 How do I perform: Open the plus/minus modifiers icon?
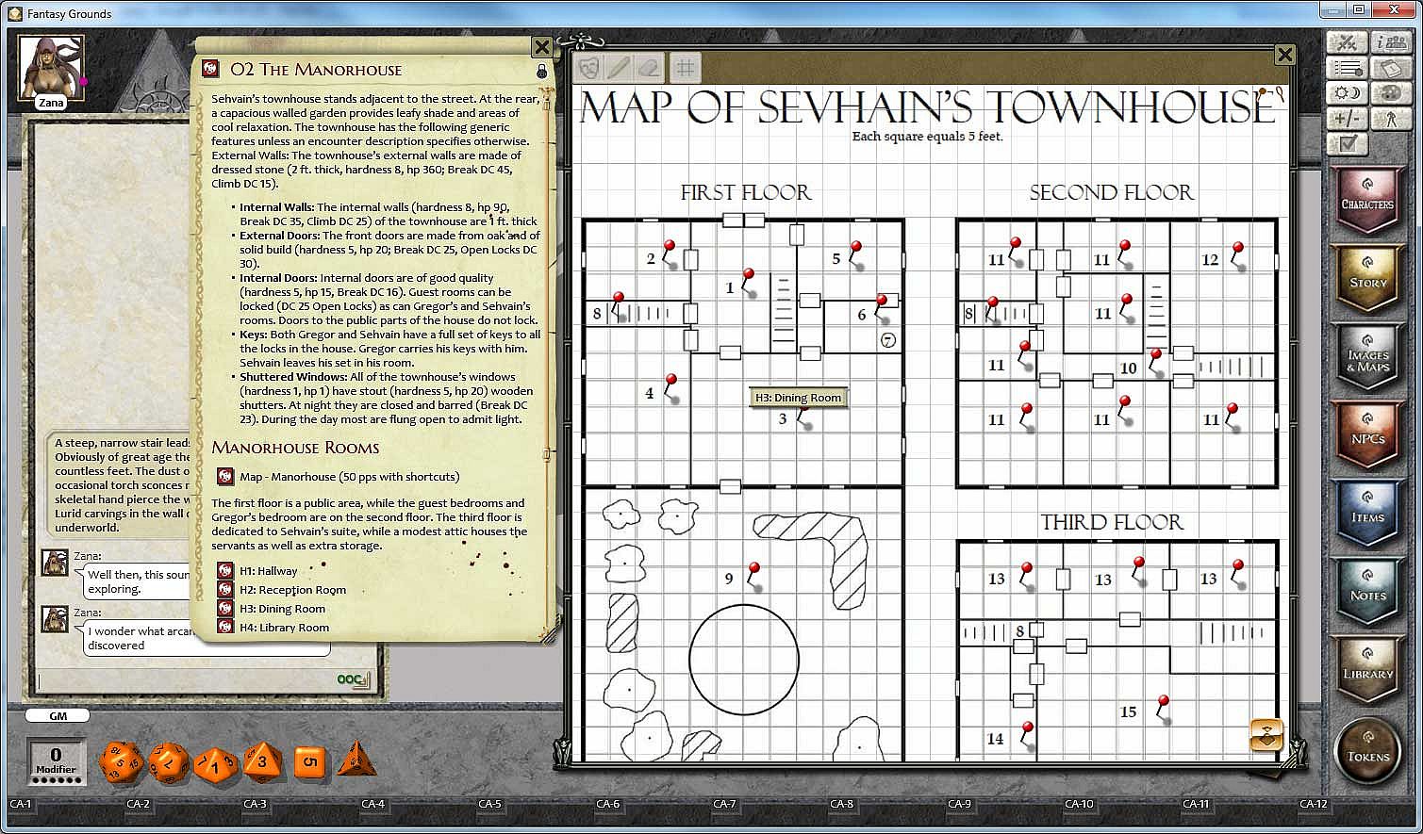point(1347,119)
